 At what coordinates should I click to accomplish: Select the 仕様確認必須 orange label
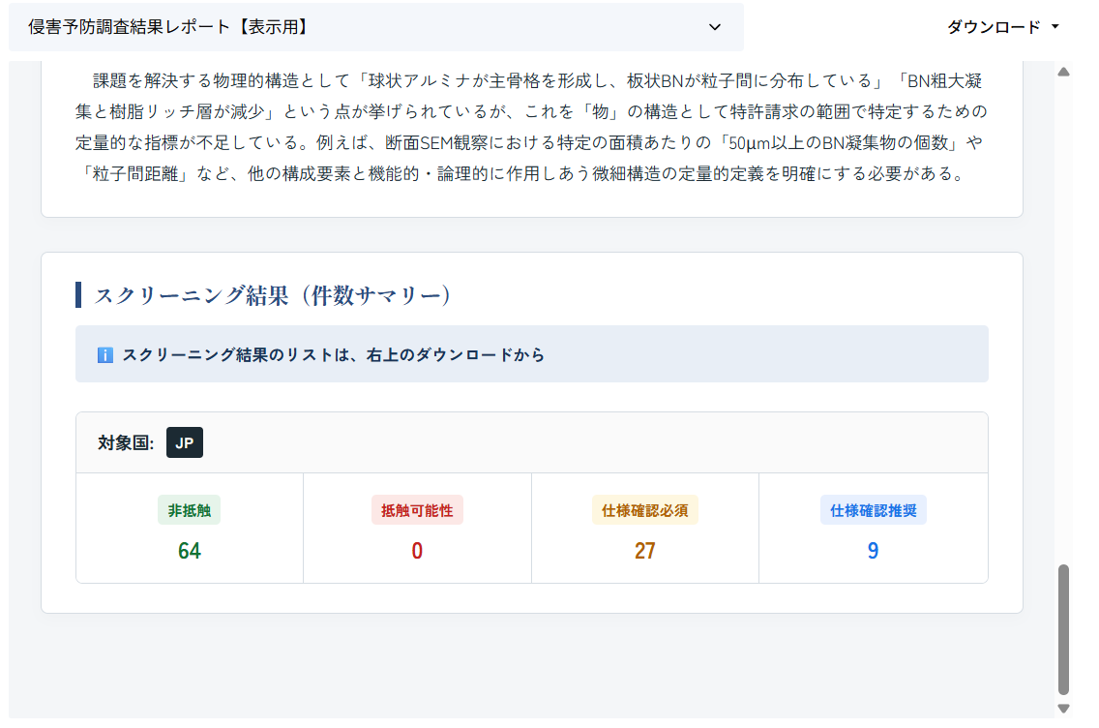click(645, 510)
